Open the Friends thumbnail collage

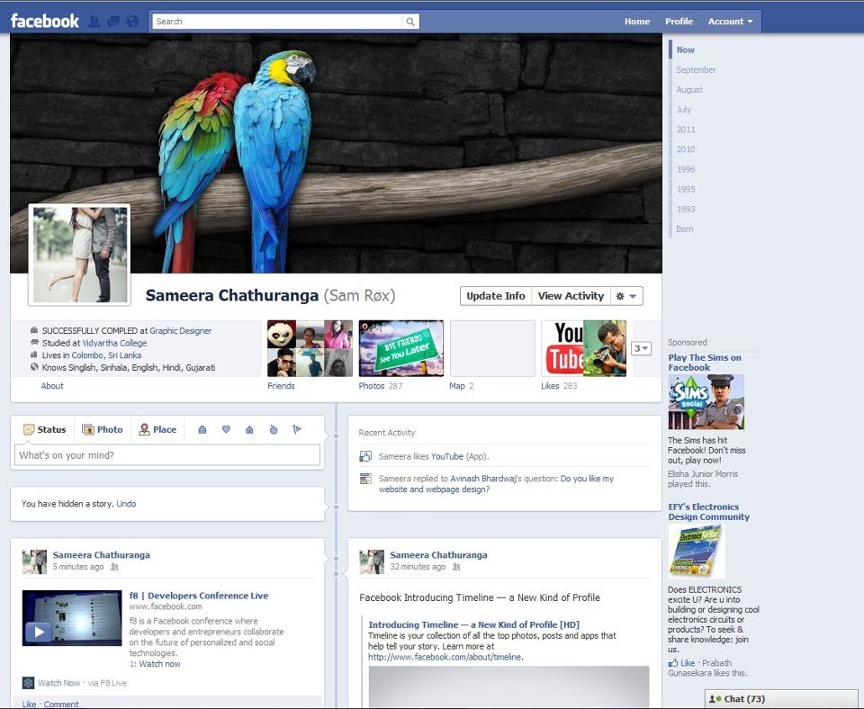pyautogui.click(x=310, y=348)
